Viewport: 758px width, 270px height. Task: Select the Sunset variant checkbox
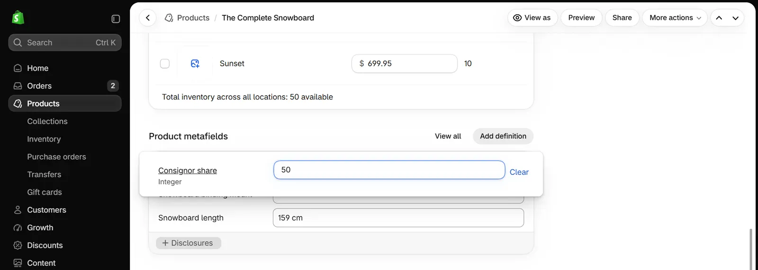165,63
